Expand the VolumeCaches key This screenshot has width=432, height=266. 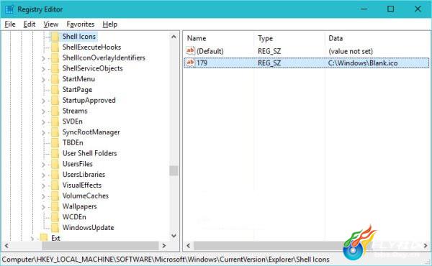[x=43, y=196]
